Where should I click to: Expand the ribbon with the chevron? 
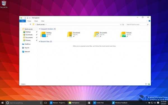pyautogui.click(x=147, y=21)
